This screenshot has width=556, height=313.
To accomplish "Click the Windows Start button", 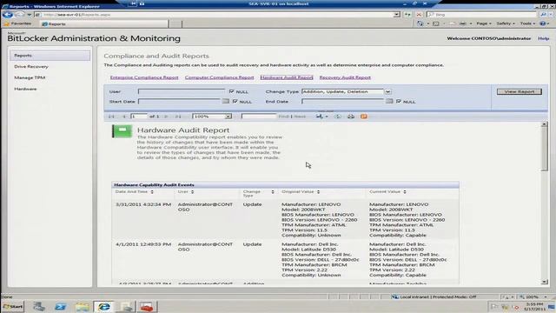I will coord(13,306).
